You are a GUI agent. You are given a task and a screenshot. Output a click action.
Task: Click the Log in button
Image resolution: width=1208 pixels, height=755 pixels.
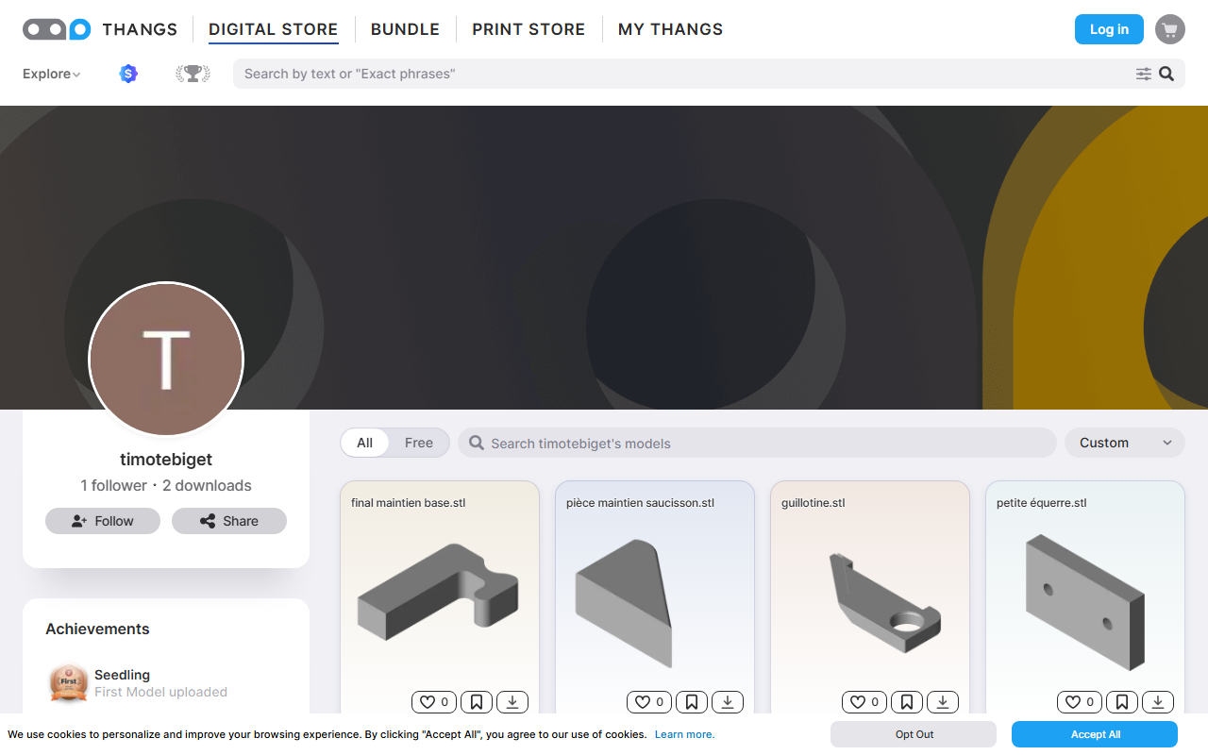[1109, 29]
